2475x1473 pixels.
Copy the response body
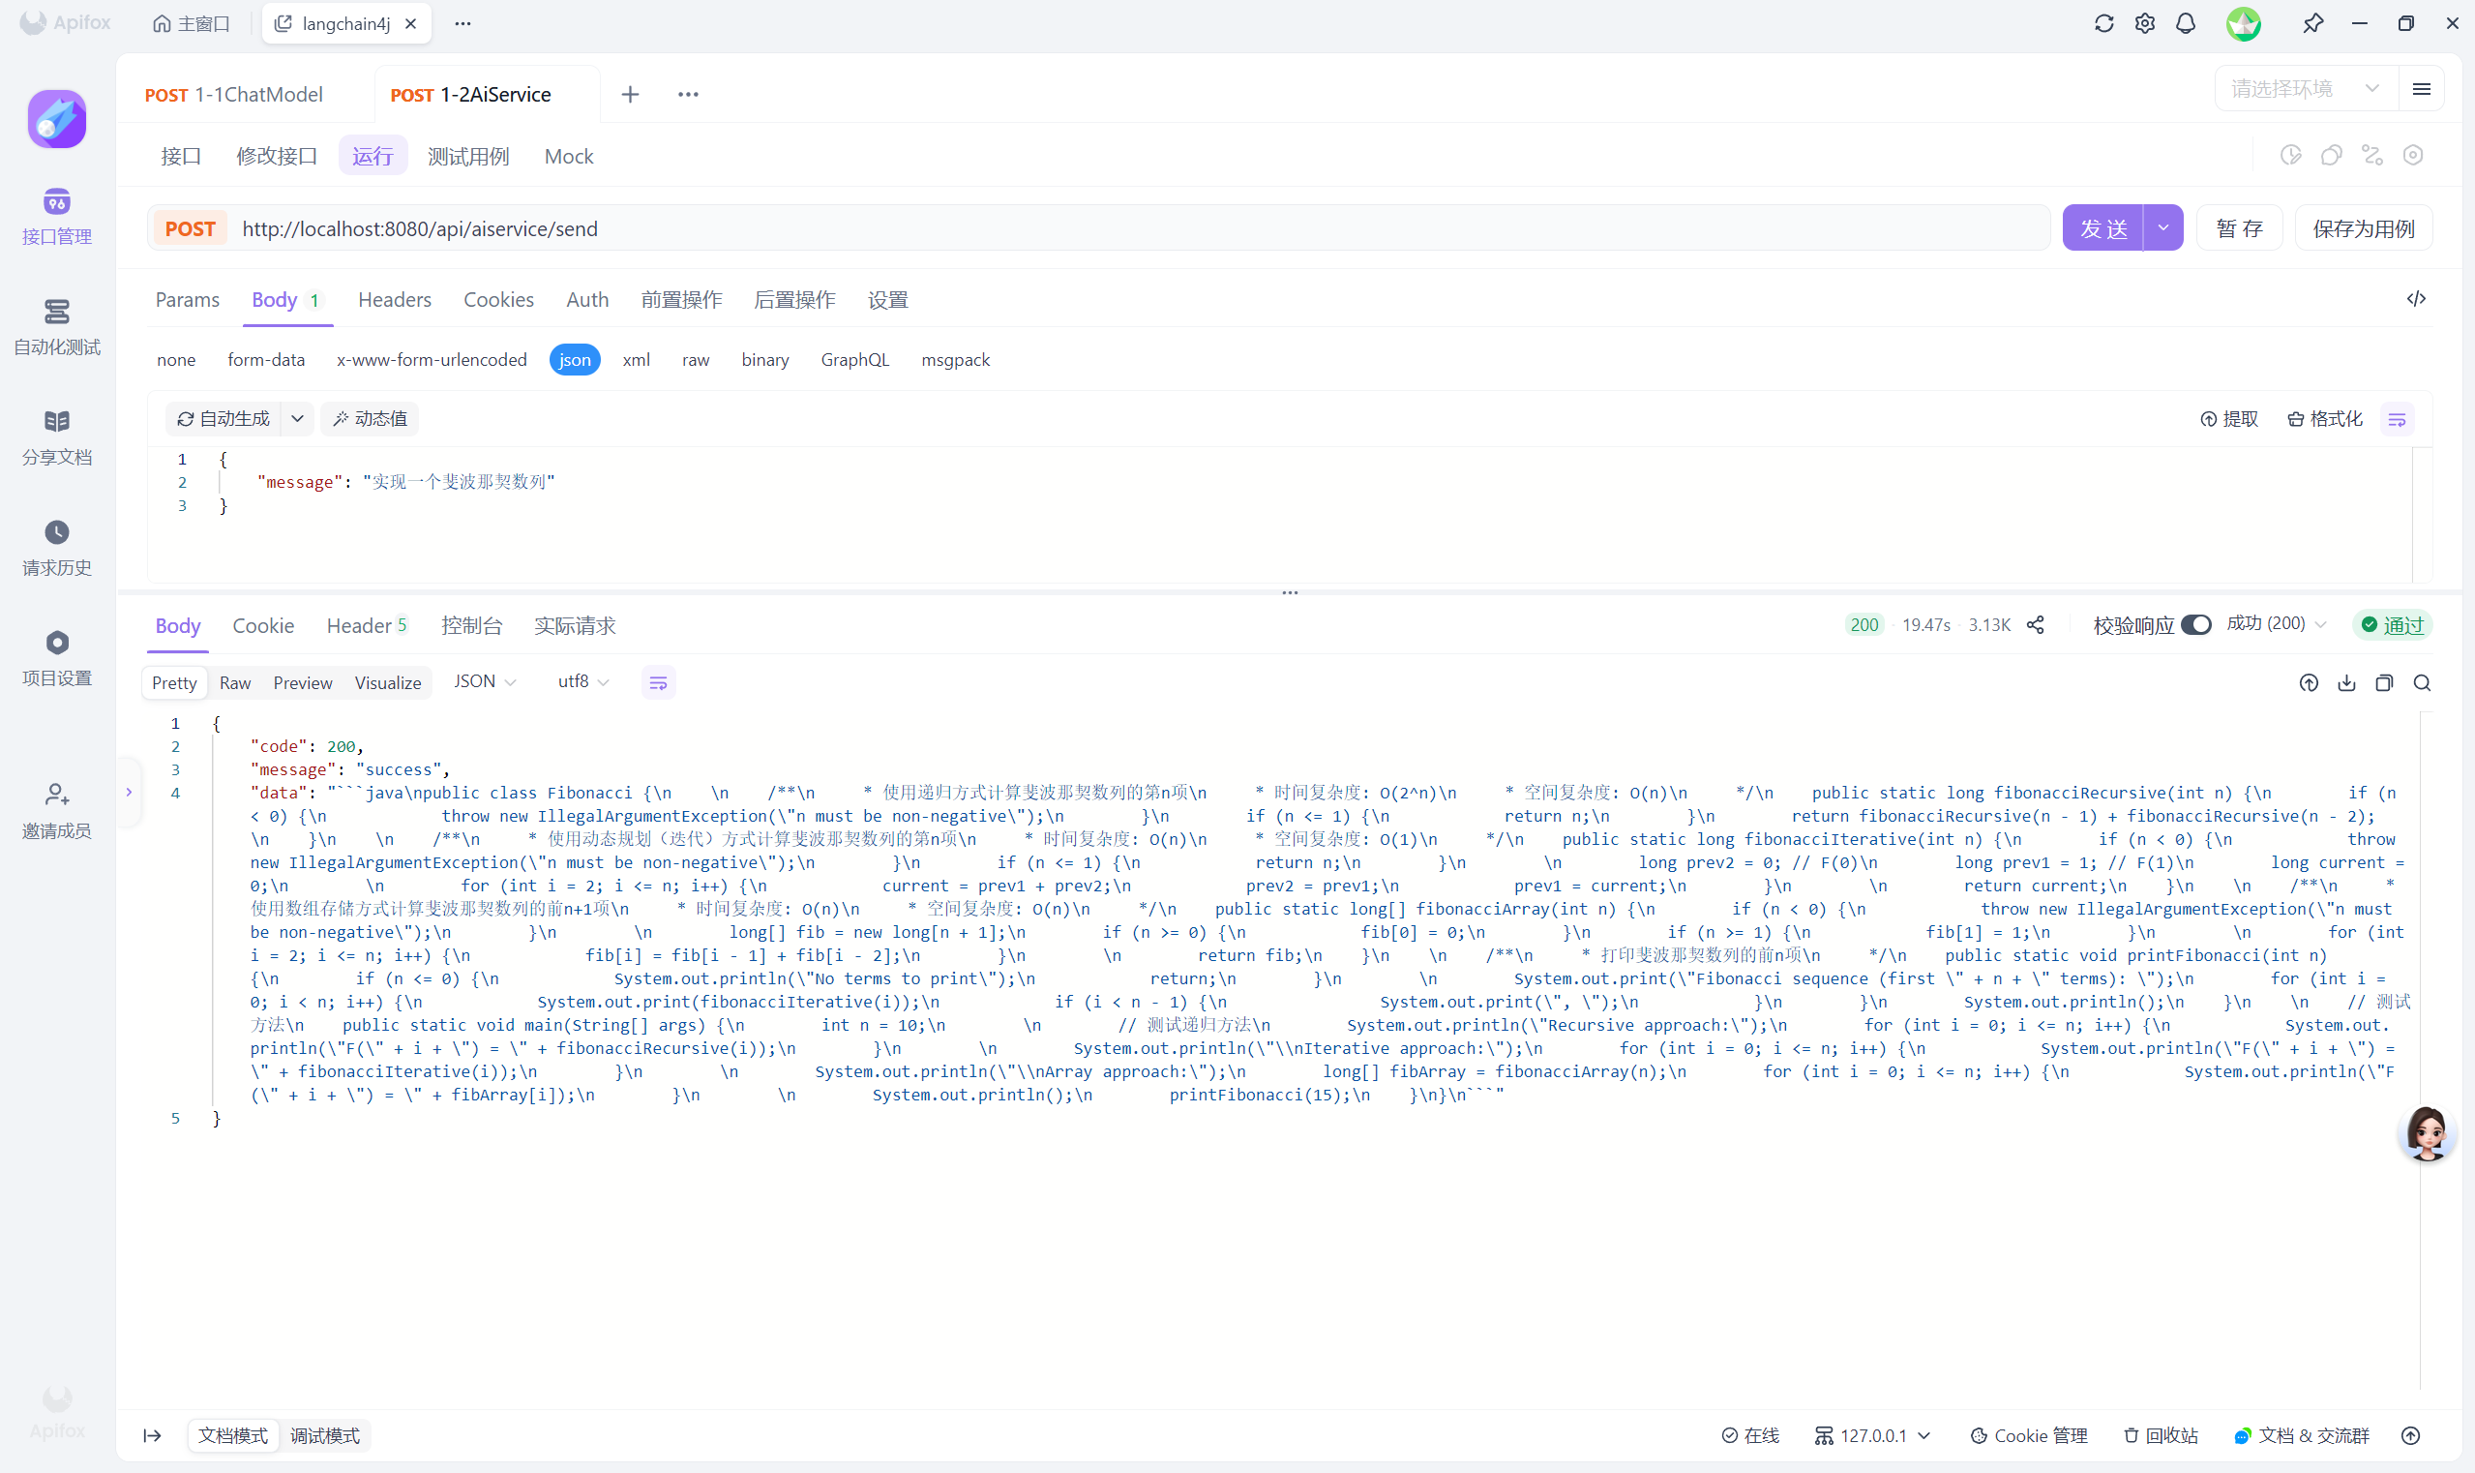click(x=2384, y=683)
